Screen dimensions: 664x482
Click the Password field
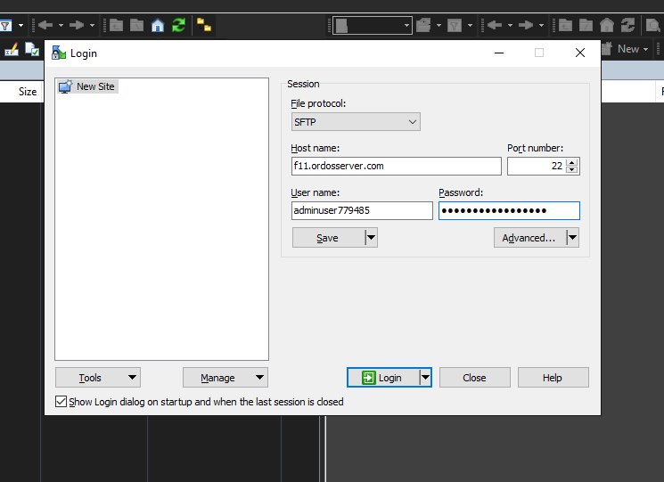509,210
